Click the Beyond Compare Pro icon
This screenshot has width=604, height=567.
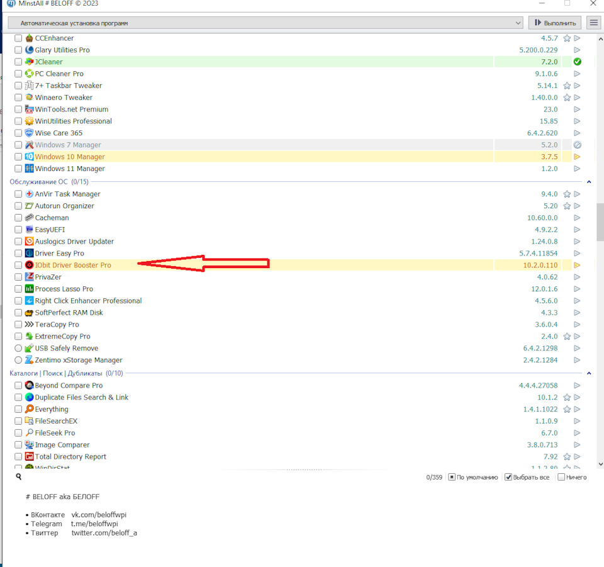pos(30,385)
